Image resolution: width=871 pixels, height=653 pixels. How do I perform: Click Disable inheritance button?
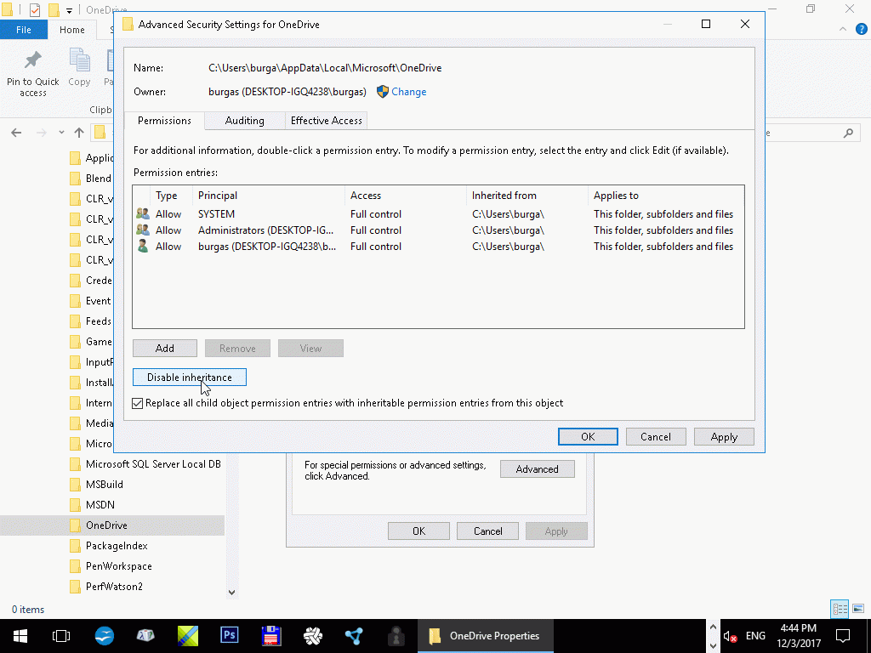tap(190, 378)
